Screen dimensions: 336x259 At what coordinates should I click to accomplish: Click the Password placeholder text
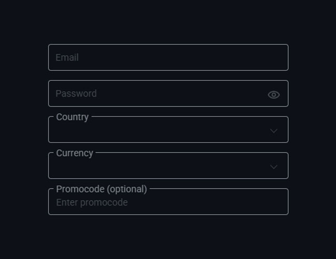[x=76, y=94]
